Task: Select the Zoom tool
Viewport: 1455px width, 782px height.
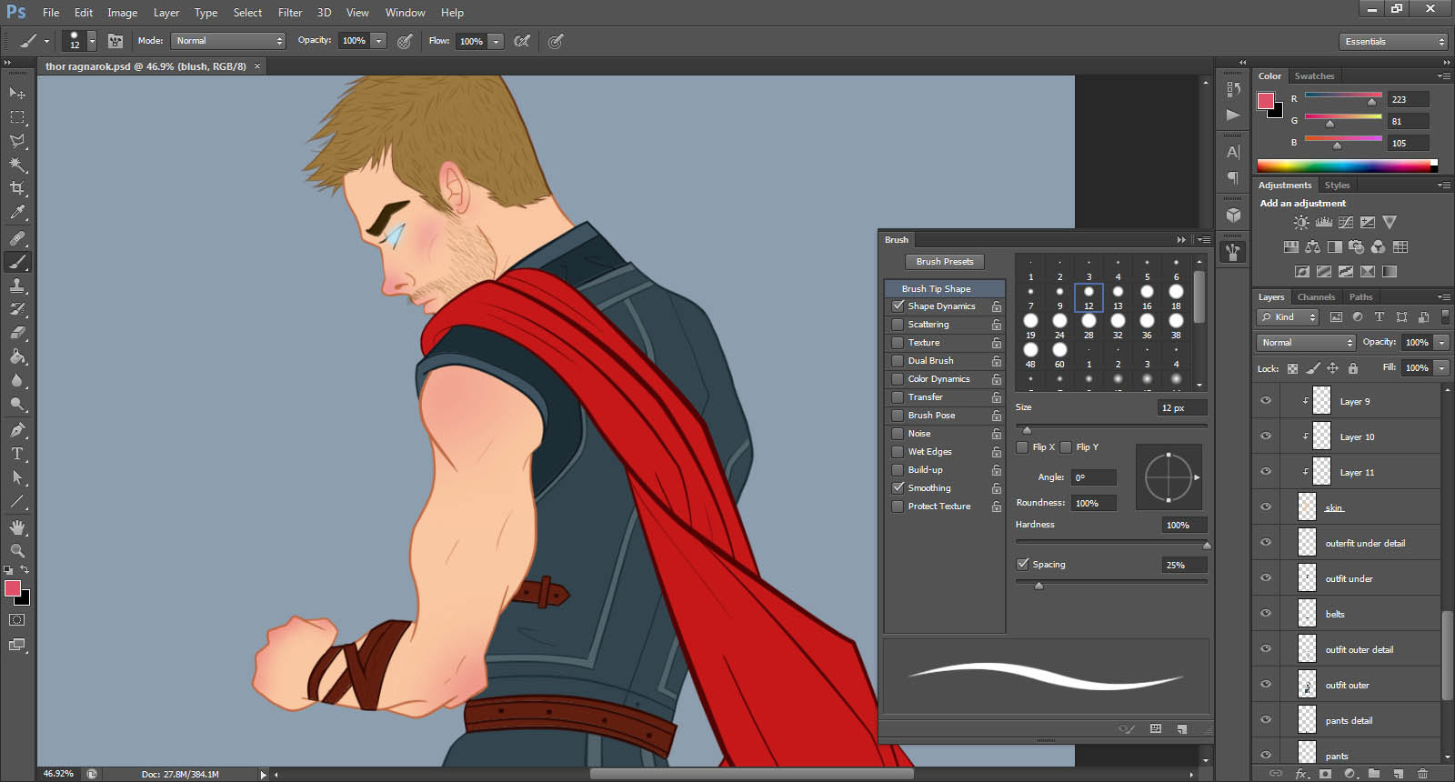Action: [x=17, y=551]
